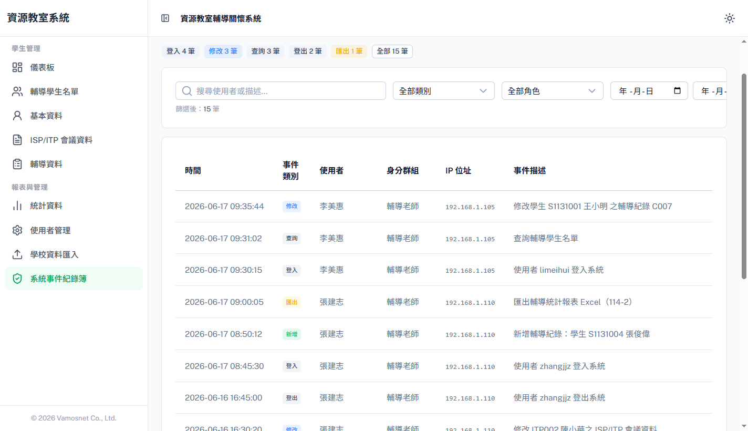Click the 使用者管理 gear icon

tap(17, 230)
